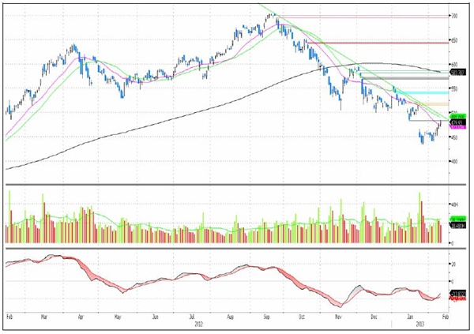This screenshot has width=474, height=334.
Task: Click the Sep label on time axis
Action: click(268, 314)
